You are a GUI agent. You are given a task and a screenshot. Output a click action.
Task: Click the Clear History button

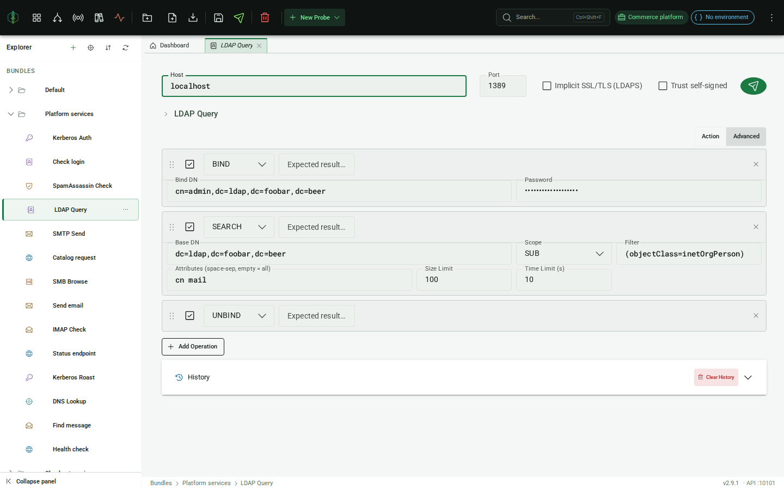tap(716, 377)
